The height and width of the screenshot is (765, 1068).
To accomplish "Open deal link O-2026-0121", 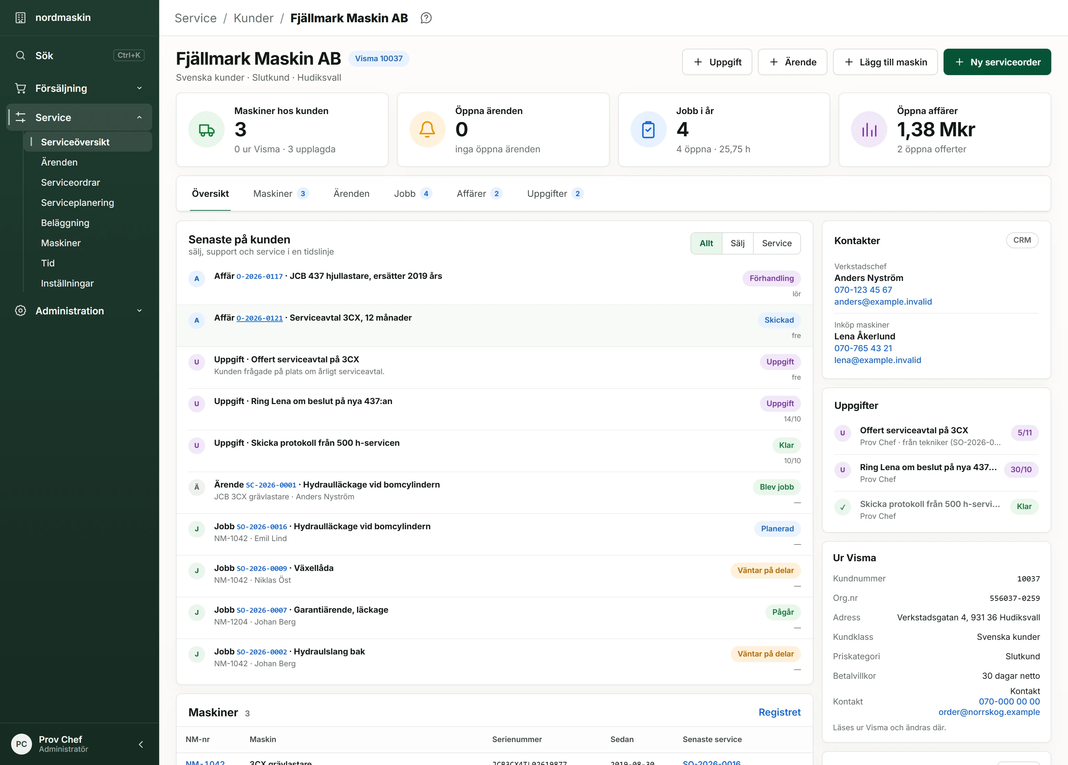I will click(x=259, y=319).
